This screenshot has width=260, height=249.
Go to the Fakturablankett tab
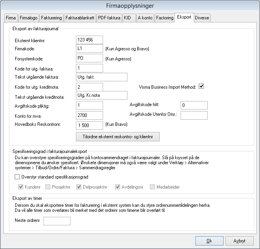(x=80, y=18)
